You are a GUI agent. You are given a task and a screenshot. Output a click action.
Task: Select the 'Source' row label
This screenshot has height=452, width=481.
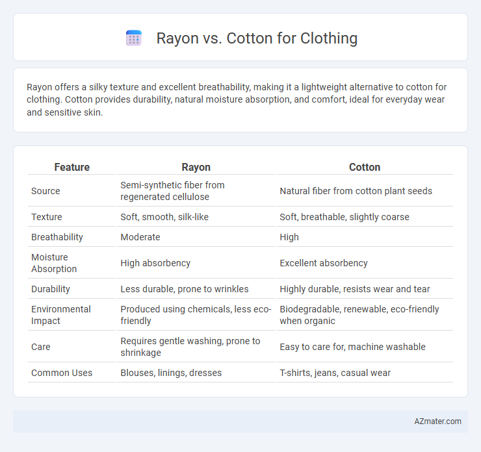(x=45, y=191)
